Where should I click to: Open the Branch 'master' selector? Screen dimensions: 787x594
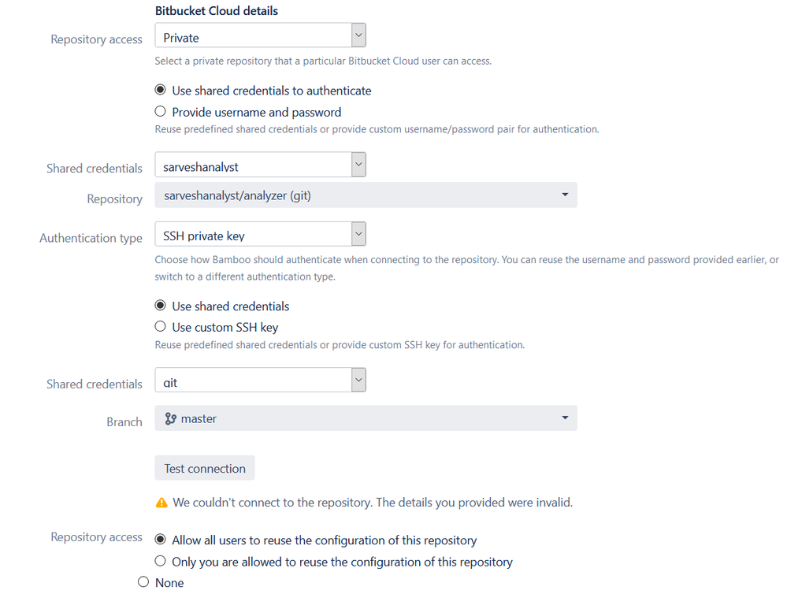coord(366,418)
